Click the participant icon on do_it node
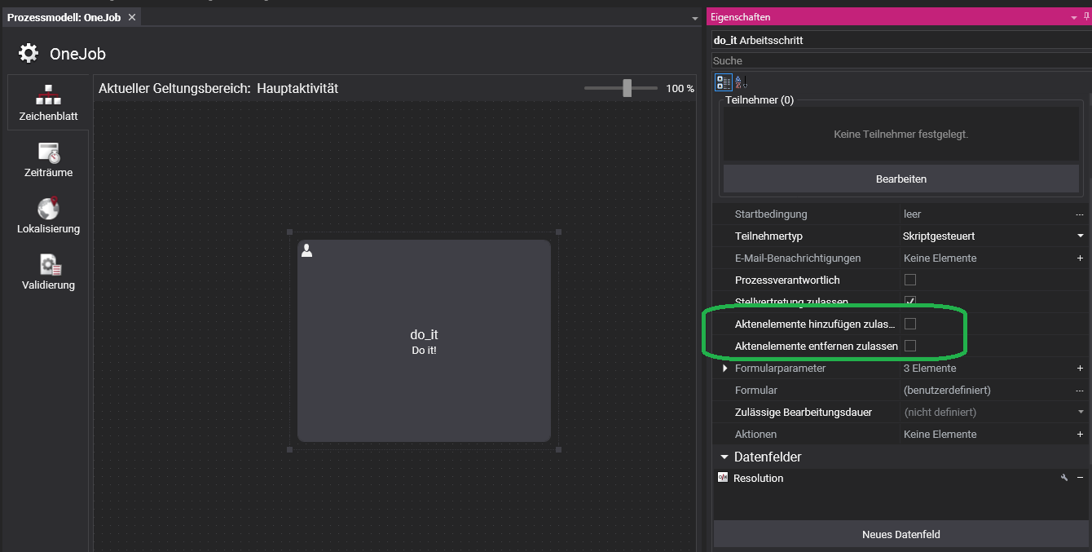This screenshot has width=1092, height=552. pyautogui.click(x=306, y=250)
